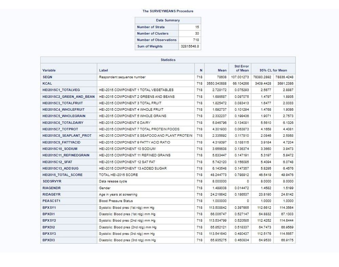Select the HEI2015C6_TOTALDAIRY variable name
339x267 pixels.
(63, 123)
